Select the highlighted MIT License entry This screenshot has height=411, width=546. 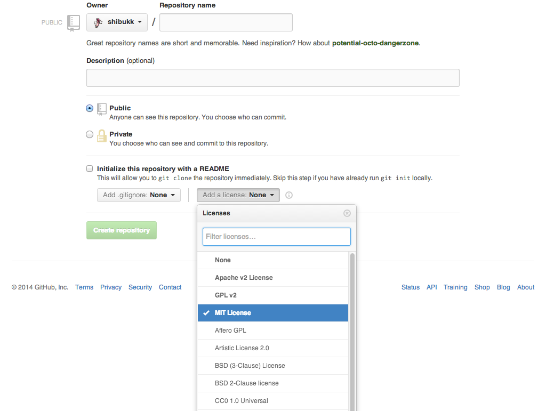click(x=272, y=313)
